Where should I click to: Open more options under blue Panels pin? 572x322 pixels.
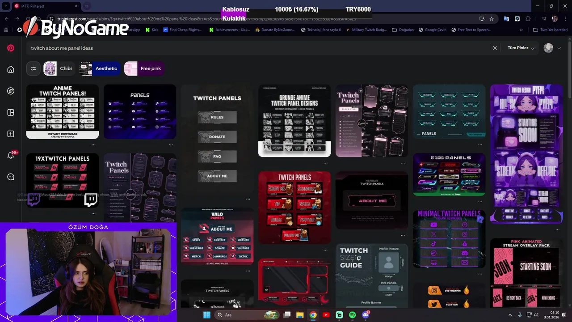pyautogui.click(x=171, y=145)
